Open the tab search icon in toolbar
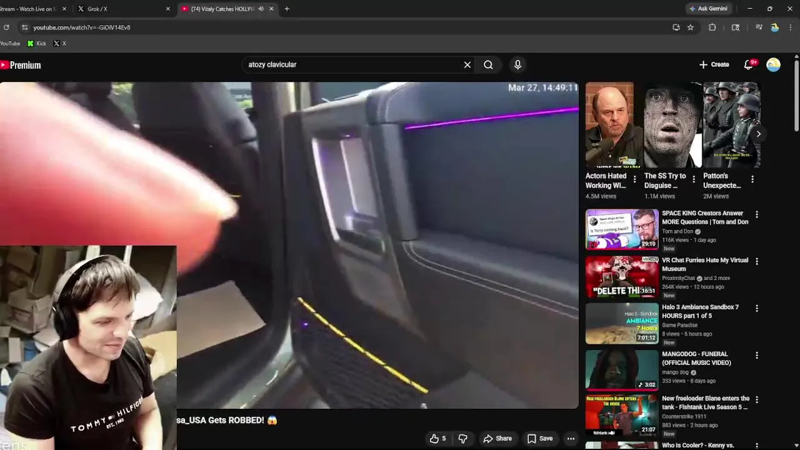The width and height of the screenshot is (800, 450). (736, 27)
